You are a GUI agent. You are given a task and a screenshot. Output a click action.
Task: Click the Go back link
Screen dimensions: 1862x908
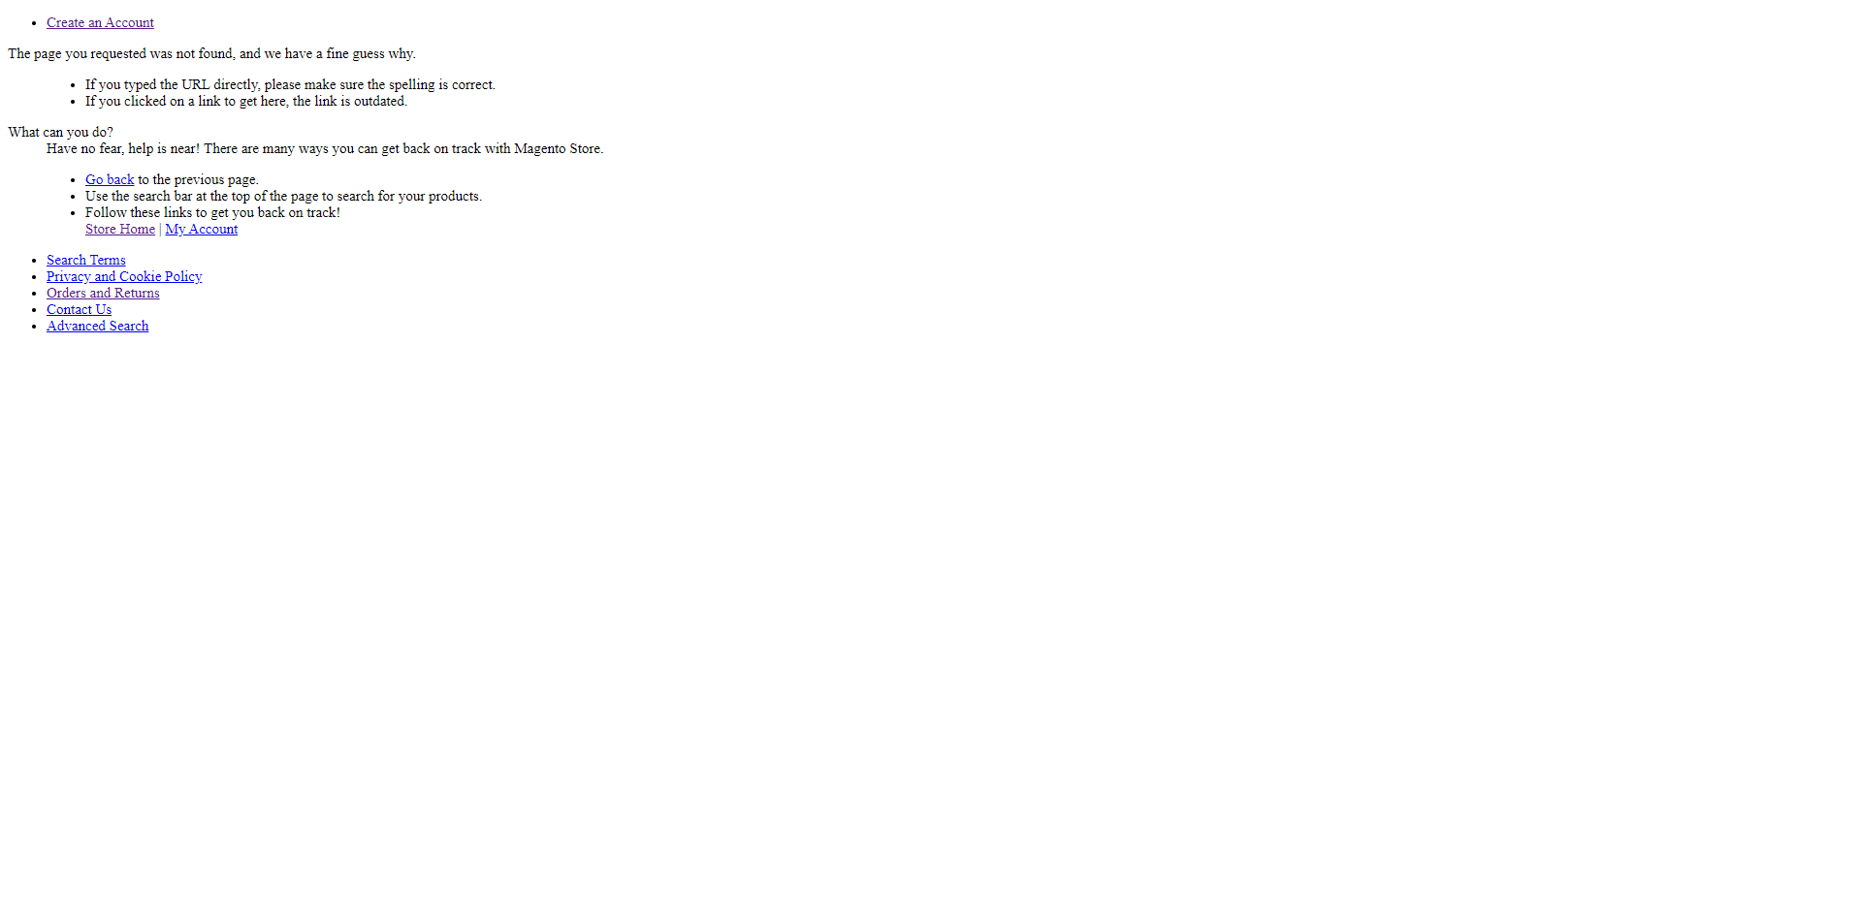110,179
